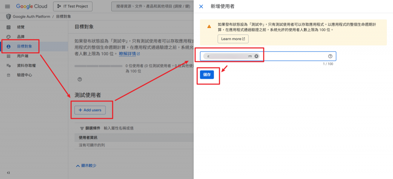Click the 總覽 grid icon
The height and width of the screenshot is (179, 393).
(x=8, y=27)
